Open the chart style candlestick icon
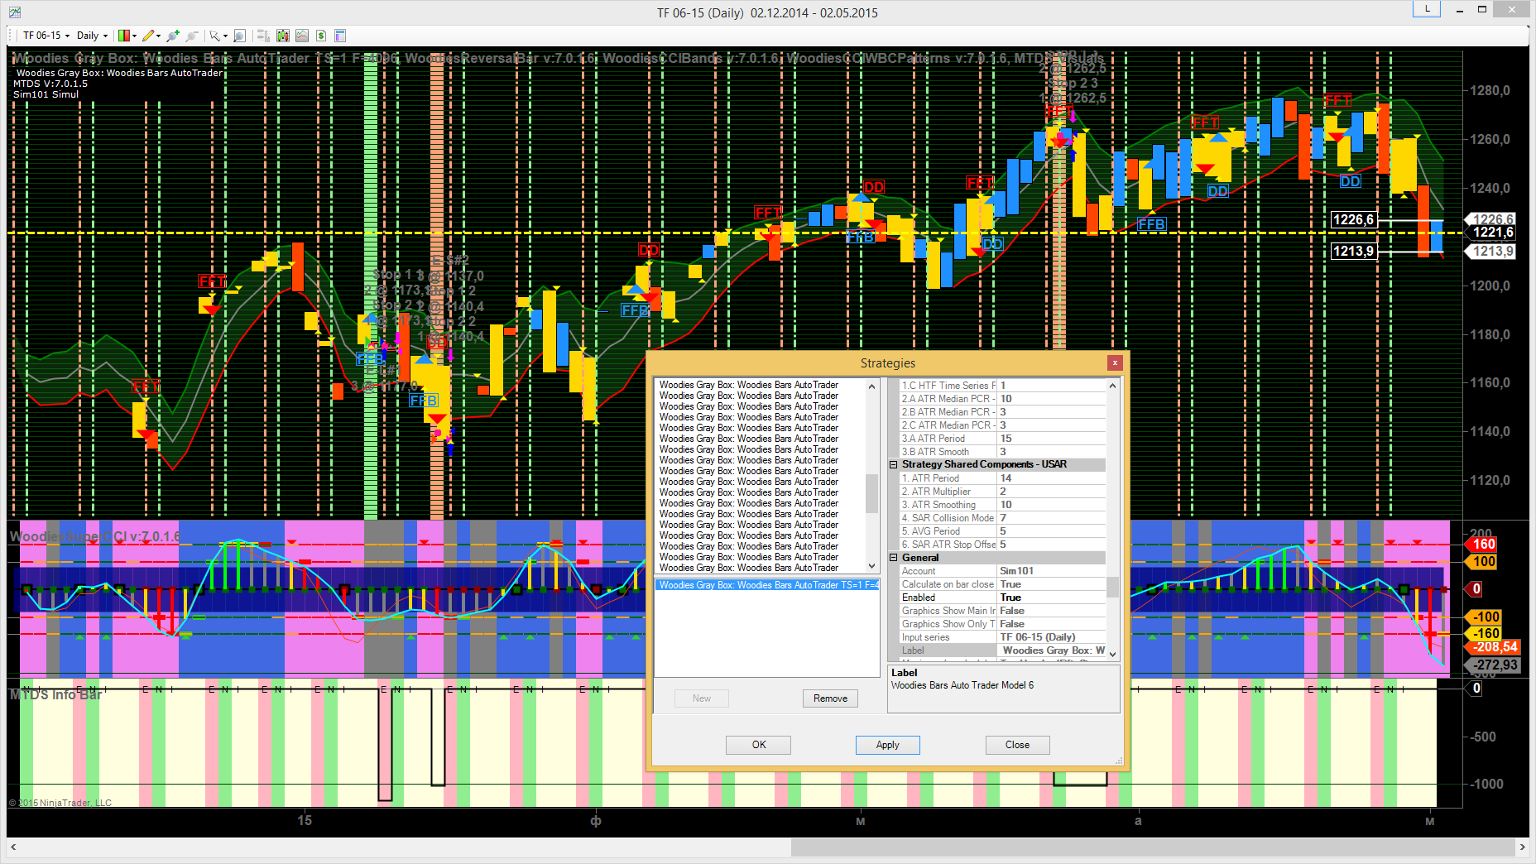 point(124,36)
